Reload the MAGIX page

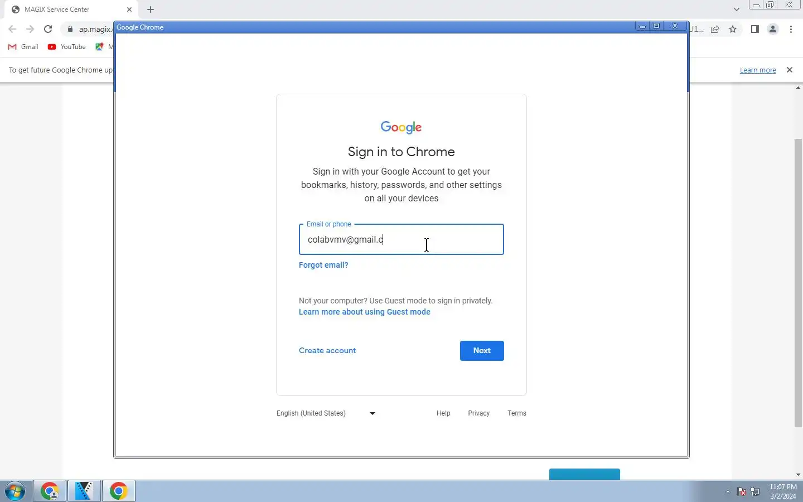click(48, 29)
